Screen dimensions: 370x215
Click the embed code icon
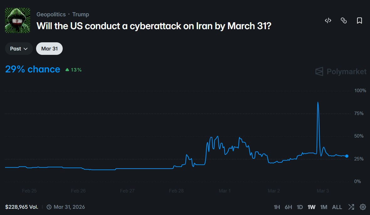[x=328, y=20]
